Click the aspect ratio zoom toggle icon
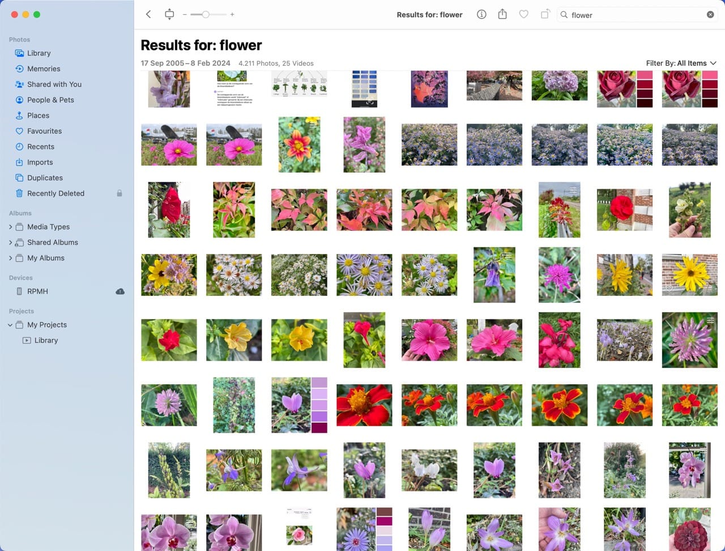 click(169, 14)
